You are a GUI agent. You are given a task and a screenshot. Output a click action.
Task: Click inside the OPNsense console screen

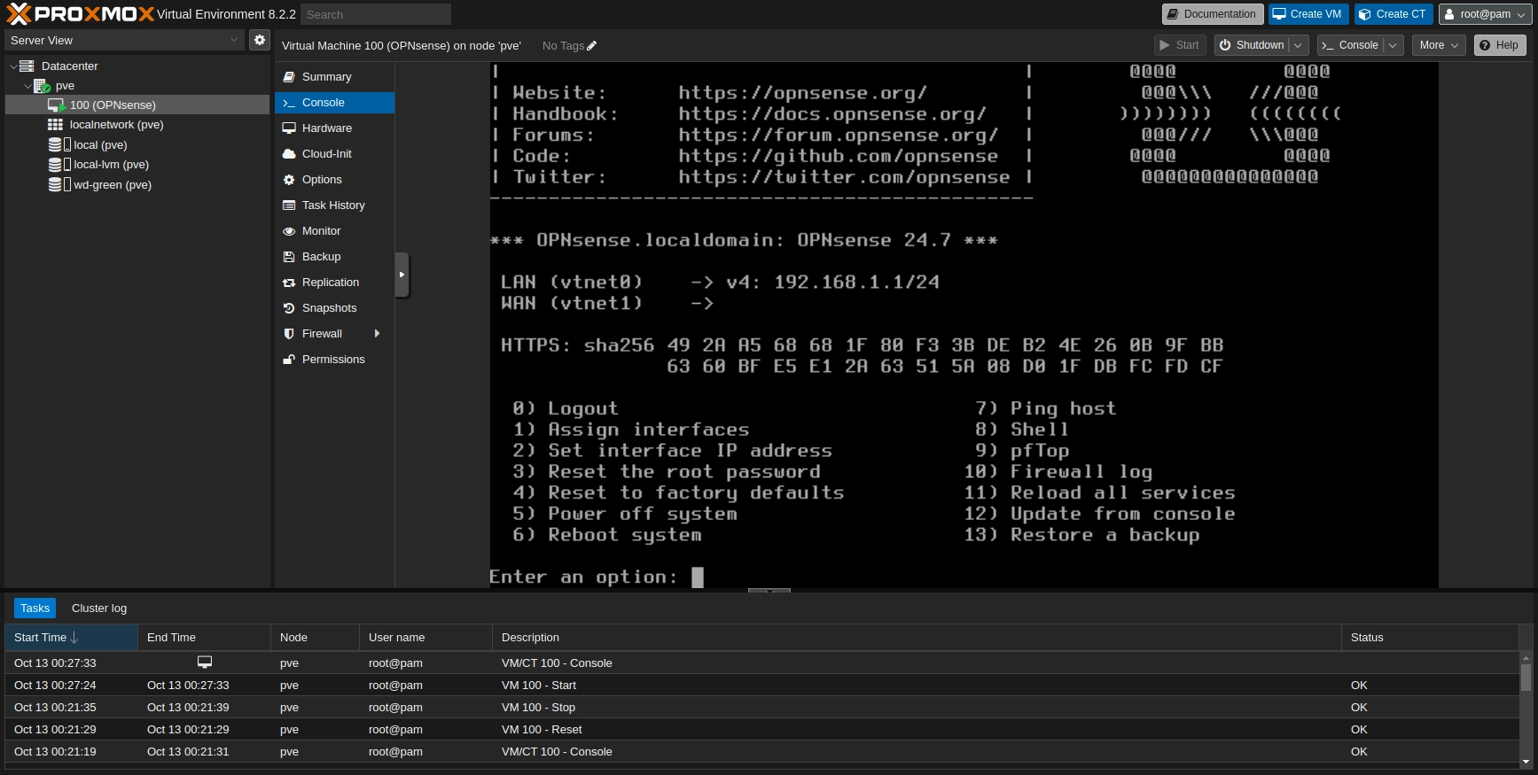click(x=964, y=324)
